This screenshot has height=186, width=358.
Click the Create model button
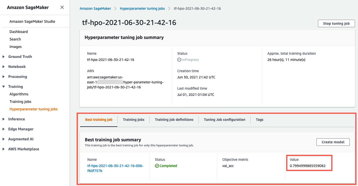click(x=333, y=142)
